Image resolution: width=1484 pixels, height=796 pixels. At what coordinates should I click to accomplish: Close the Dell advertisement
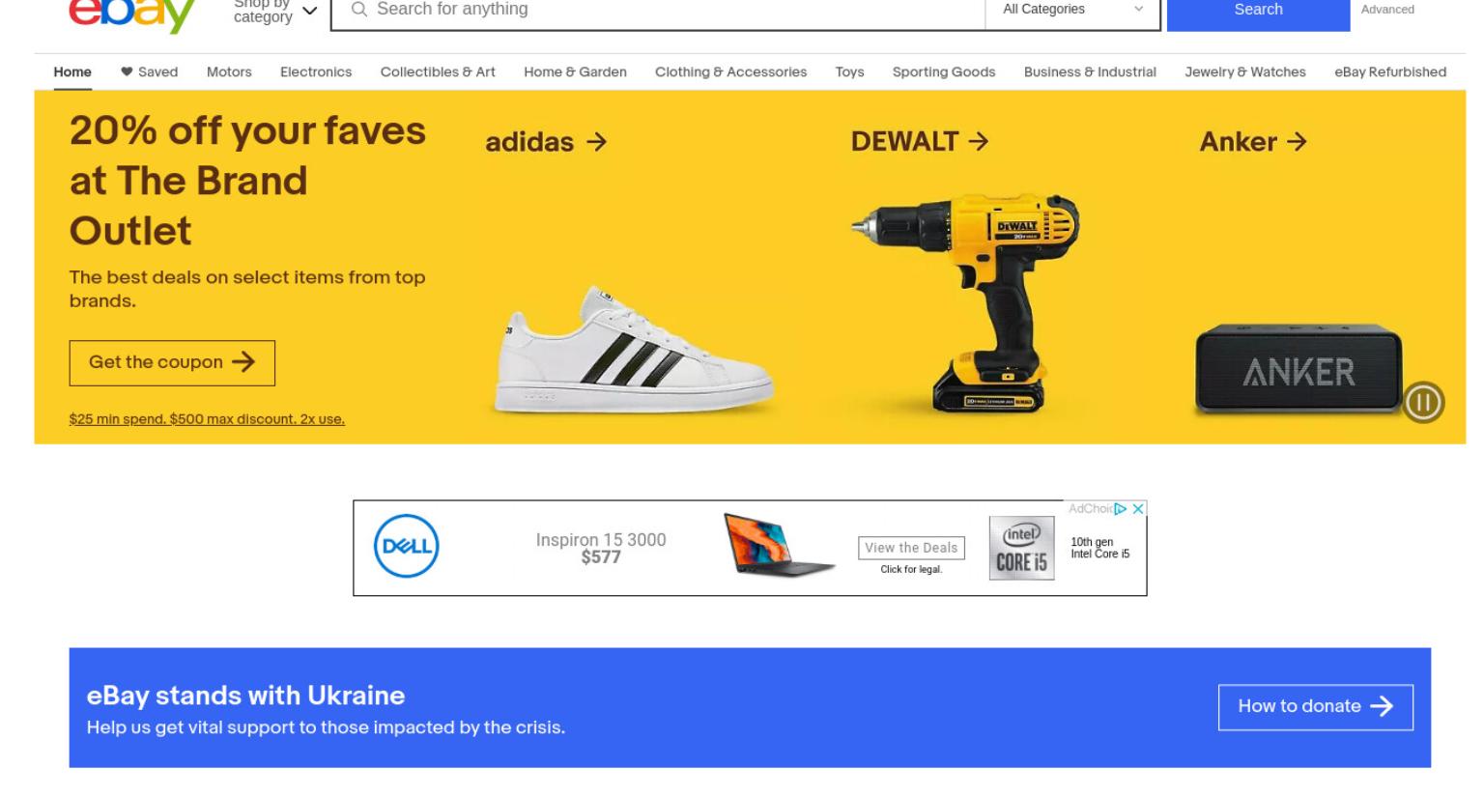pyautogui.click(x=1138, y=508)
